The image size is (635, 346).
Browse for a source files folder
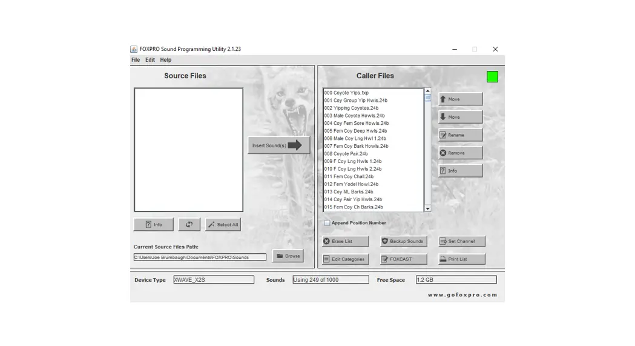click(288, 256)
